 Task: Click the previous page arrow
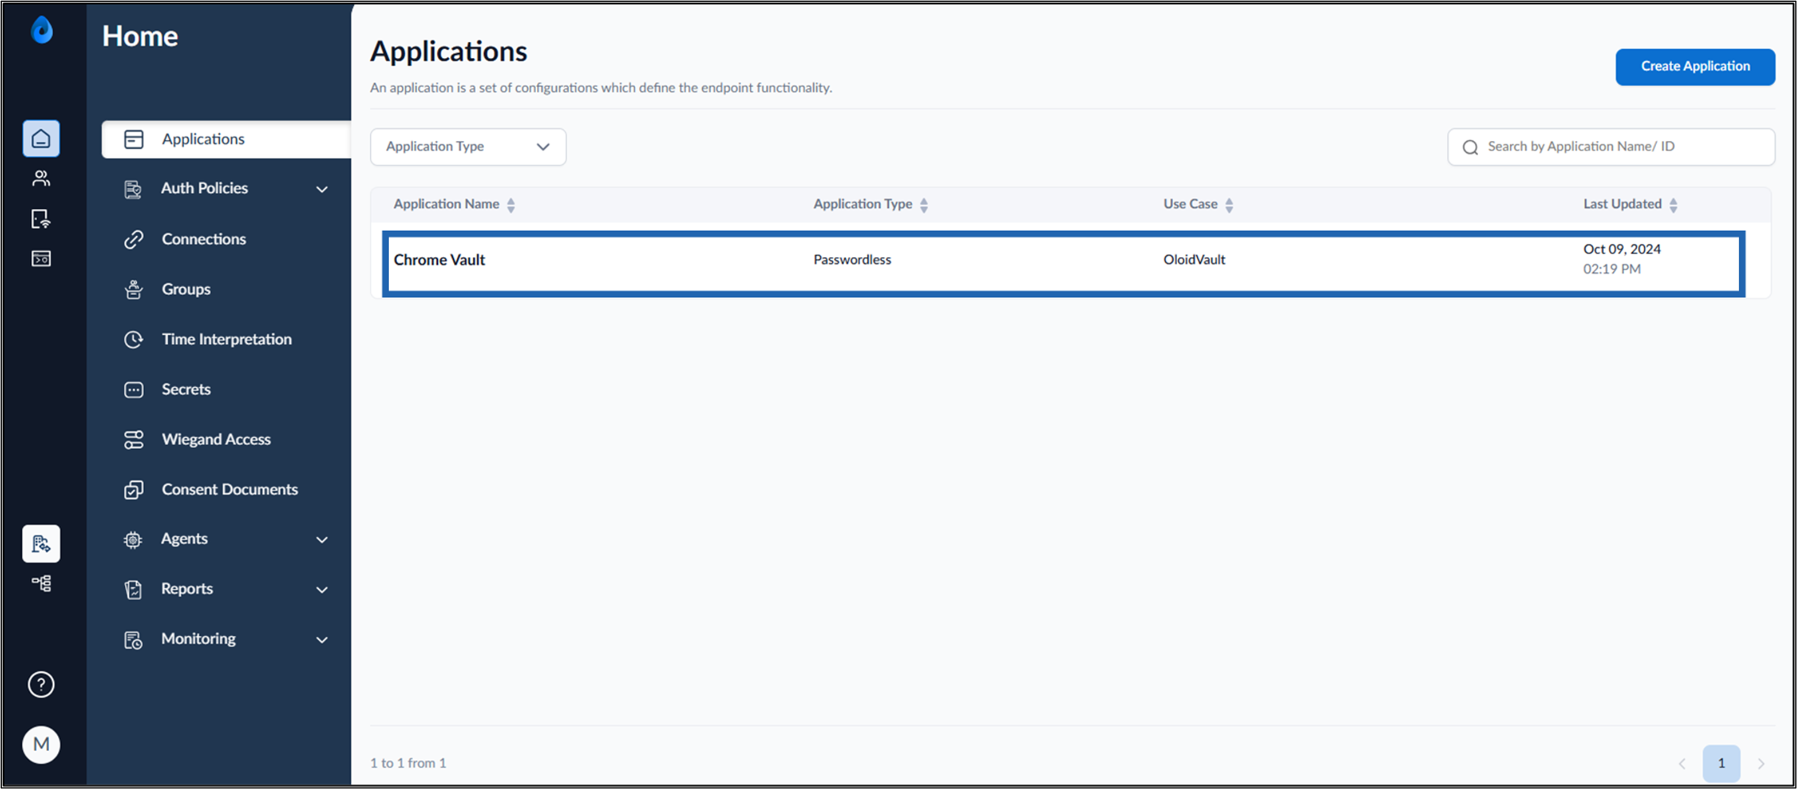tap(1682, 763)
